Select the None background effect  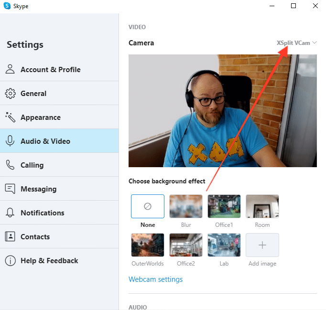(148, 206)
